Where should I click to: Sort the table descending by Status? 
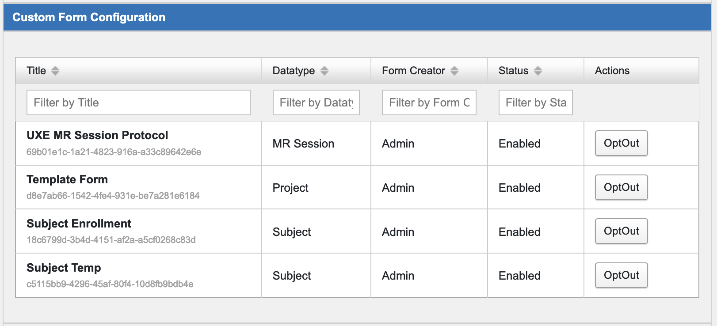[x=538, y=73]
